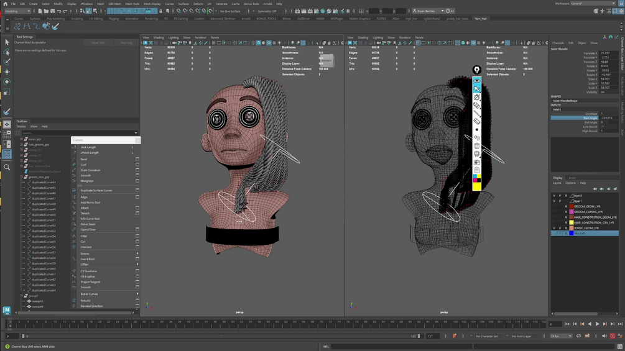
Task: Activate the Scale tool in toolbox
Action: pos(7,92)
